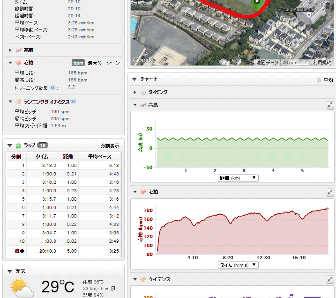Switch heart rate display to bpm
336x298 pixels.
point(78,63)
